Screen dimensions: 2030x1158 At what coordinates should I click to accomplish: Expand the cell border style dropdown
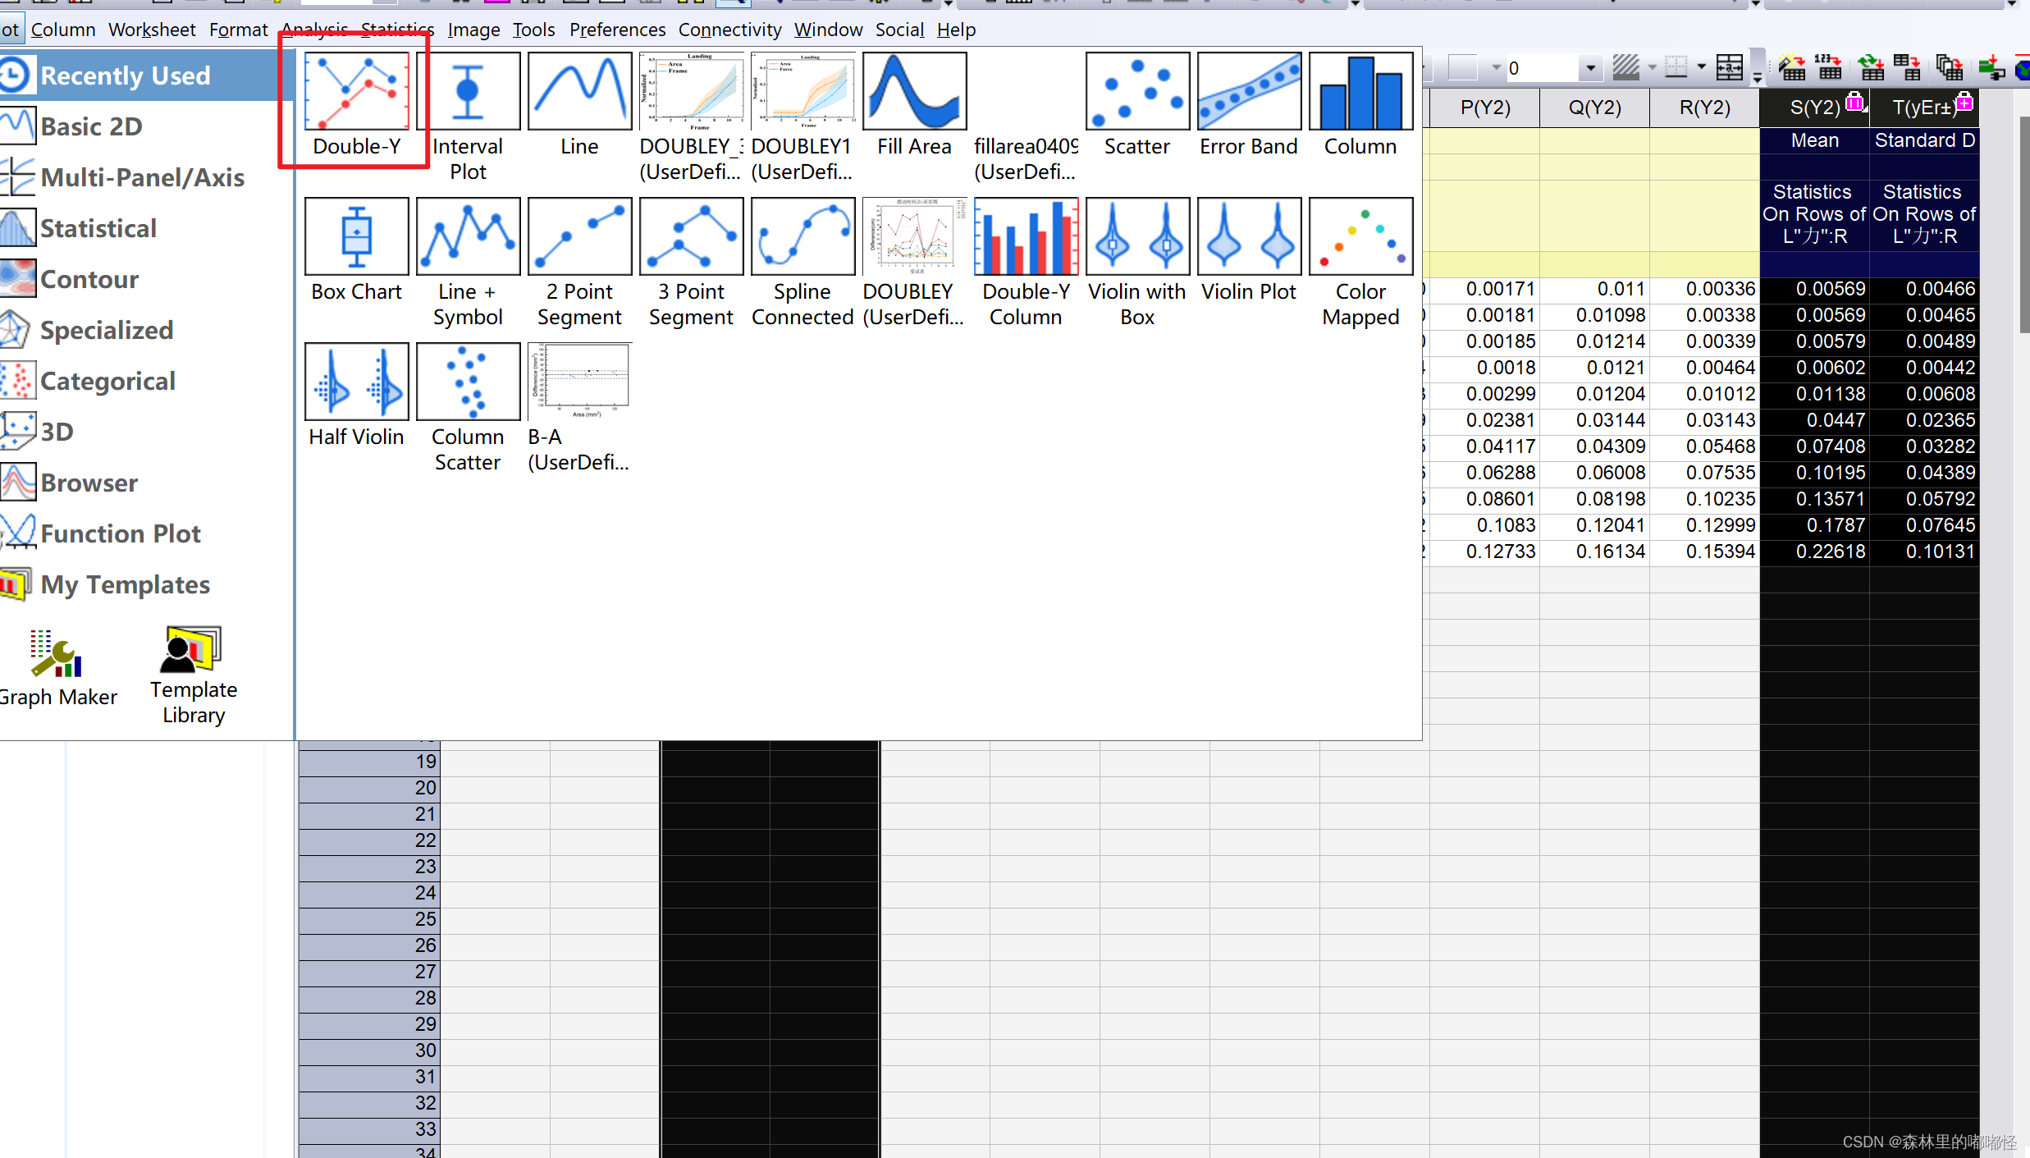(x=1701, y=68)
